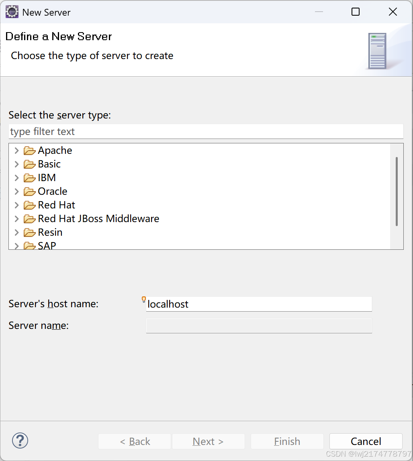413x461 pixels.
Task: Click the Apache folder icon
Action: pos(29,151)
